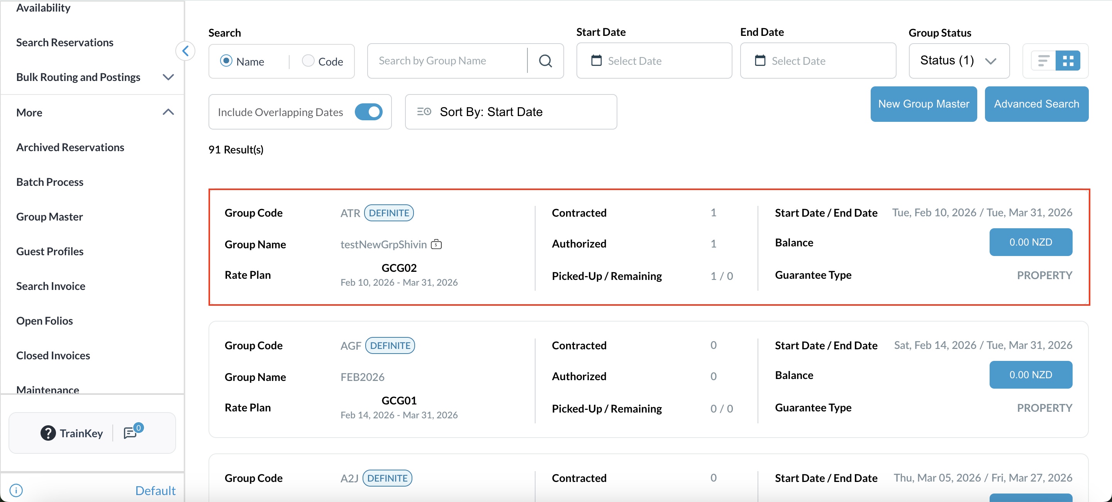The height and width of the screenshot is (502, 1112).
Task: Click the search magnifier icon
Action: (545, 61)
